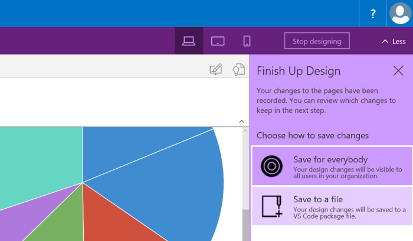Screen dimensions: 413x241
Task: Click the concentric circles broadcast icon
Action: [x=271, y=166]
